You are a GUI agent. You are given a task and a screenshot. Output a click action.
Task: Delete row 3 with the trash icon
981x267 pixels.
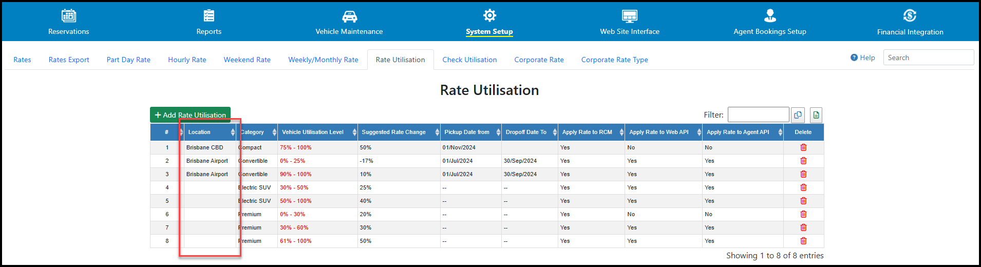click(x=803, y=174)
